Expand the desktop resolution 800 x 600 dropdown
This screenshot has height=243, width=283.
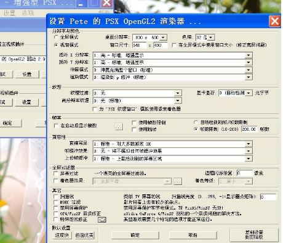[163, 38]
